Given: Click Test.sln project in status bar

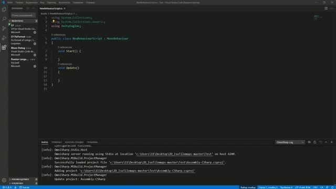Looking at the screenshot, I should point(25,187).
